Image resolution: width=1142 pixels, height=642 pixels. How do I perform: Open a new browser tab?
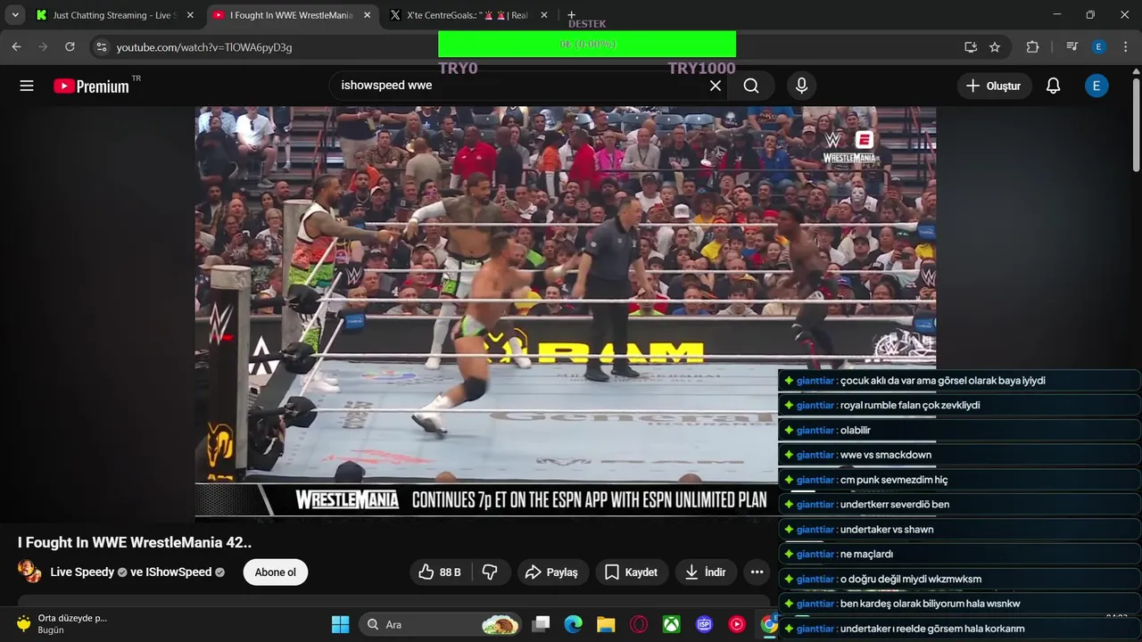click(x=571, y=15)
